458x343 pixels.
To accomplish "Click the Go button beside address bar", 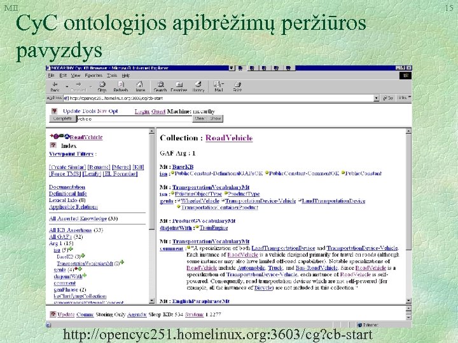I will [388, 98].
